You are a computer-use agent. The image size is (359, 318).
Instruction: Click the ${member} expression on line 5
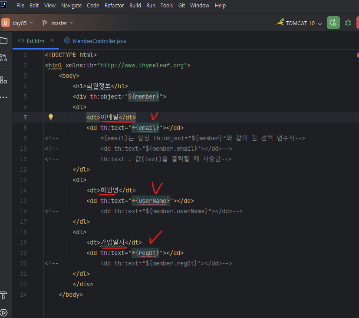pos(144,96)
